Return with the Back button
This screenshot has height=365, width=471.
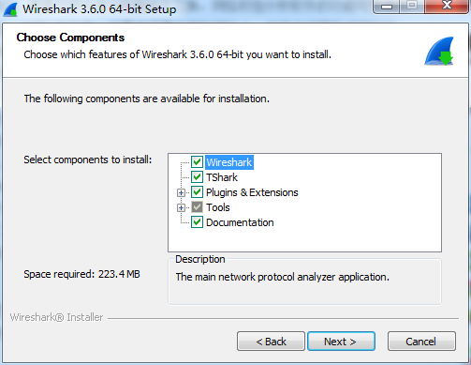pos(271,342)
